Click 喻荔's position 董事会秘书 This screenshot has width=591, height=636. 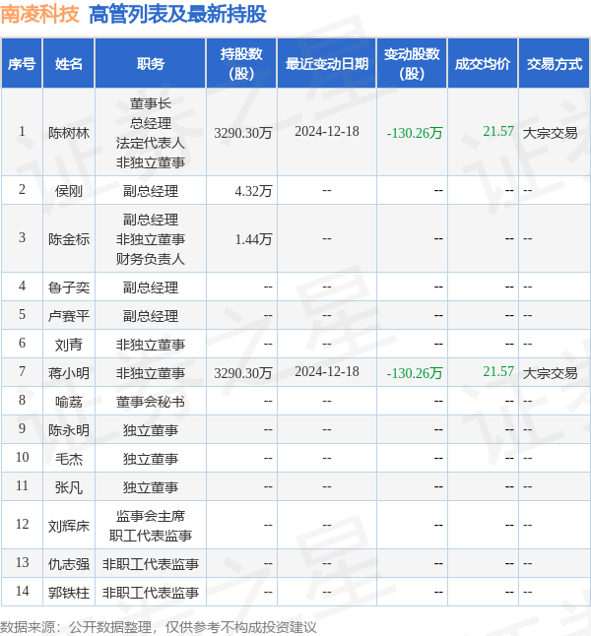pyautogui.click(x=150, y=402)
